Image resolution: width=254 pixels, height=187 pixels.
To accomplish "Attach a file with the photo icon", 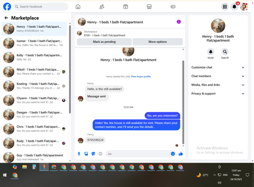I will point(86,154).
